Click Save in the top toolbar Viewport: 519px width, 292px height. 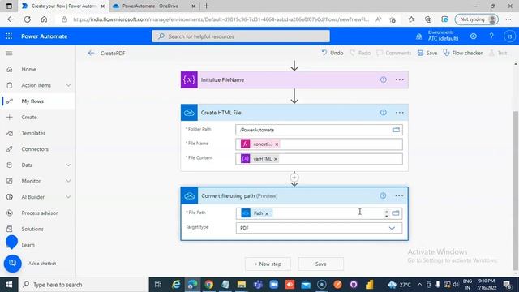[x=427, y=53]
